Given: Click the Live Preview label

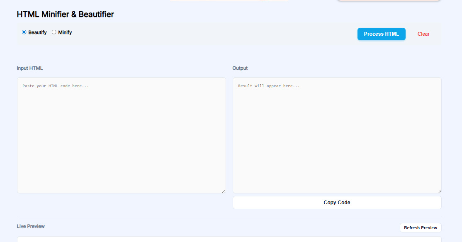Looking at the screenshot, I should 31,226.
